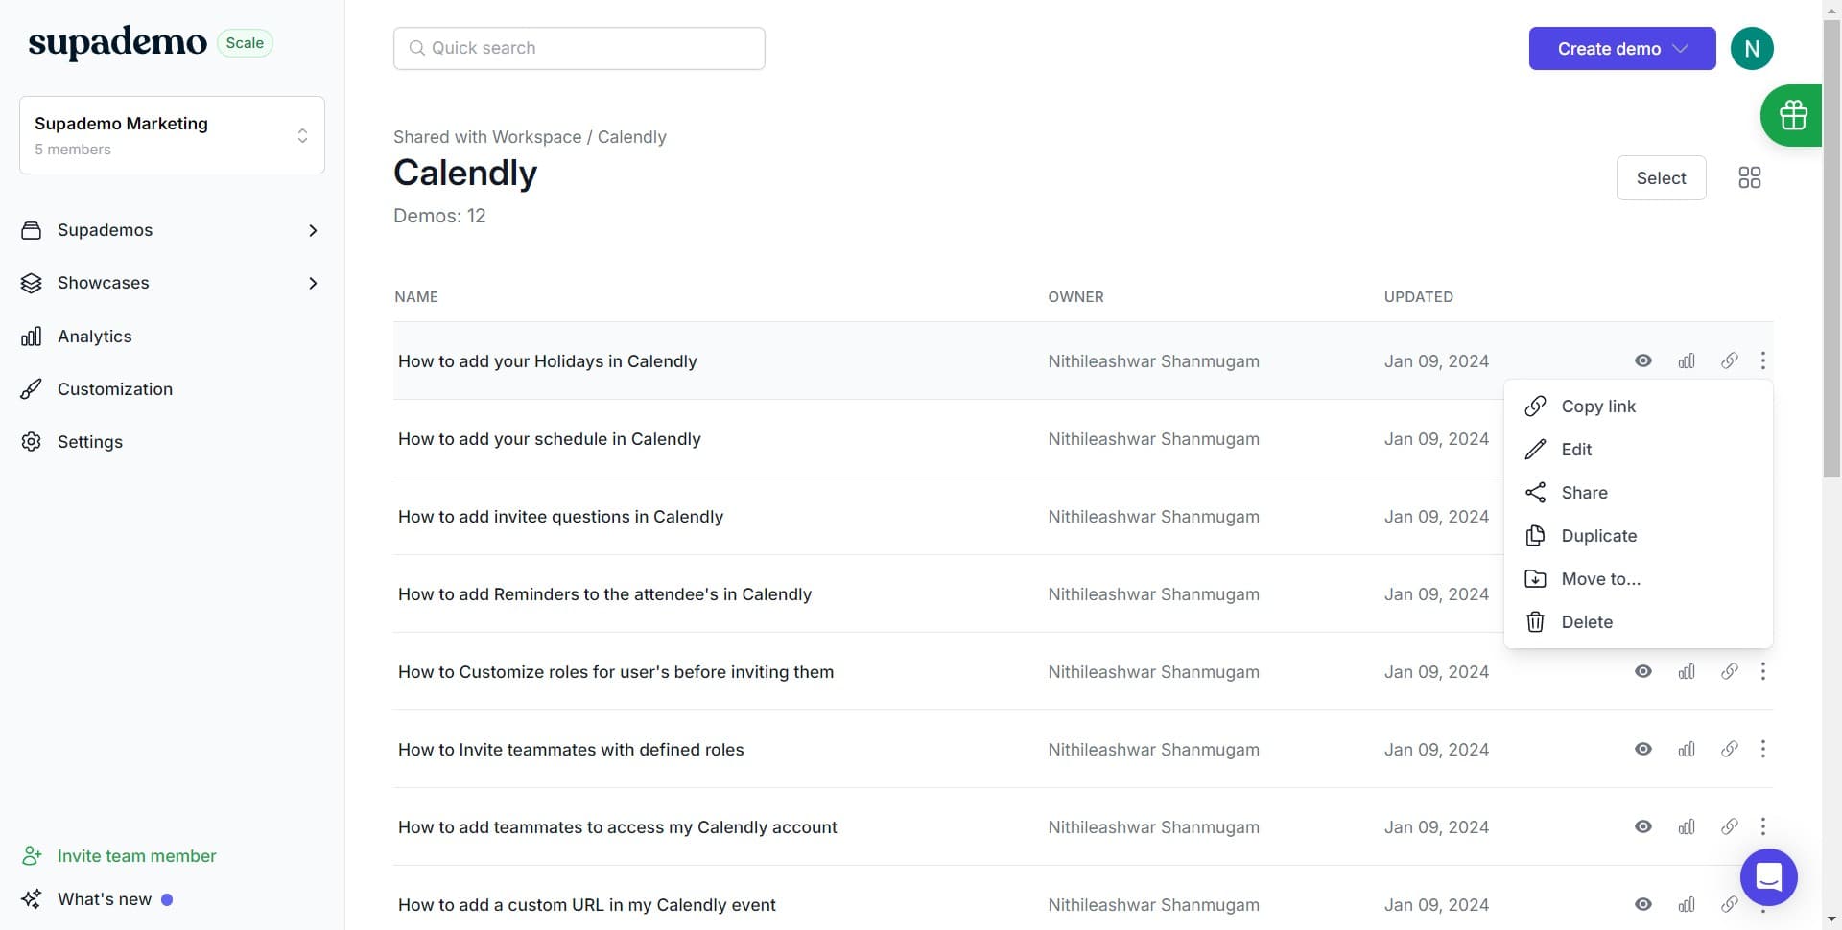Click the green gift rewards icon
This screenshot has width=1842, height=930.
(x=1792, y=115)
